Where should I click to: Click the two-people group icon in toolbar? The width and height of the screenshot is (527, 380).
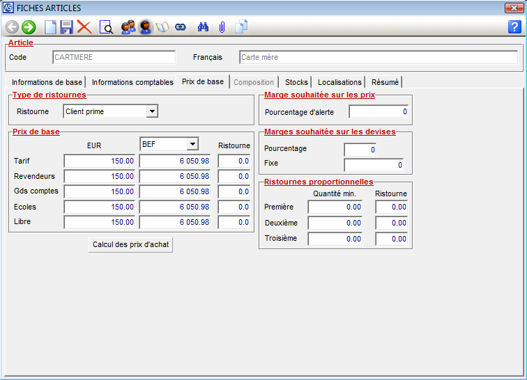point(128,27)
